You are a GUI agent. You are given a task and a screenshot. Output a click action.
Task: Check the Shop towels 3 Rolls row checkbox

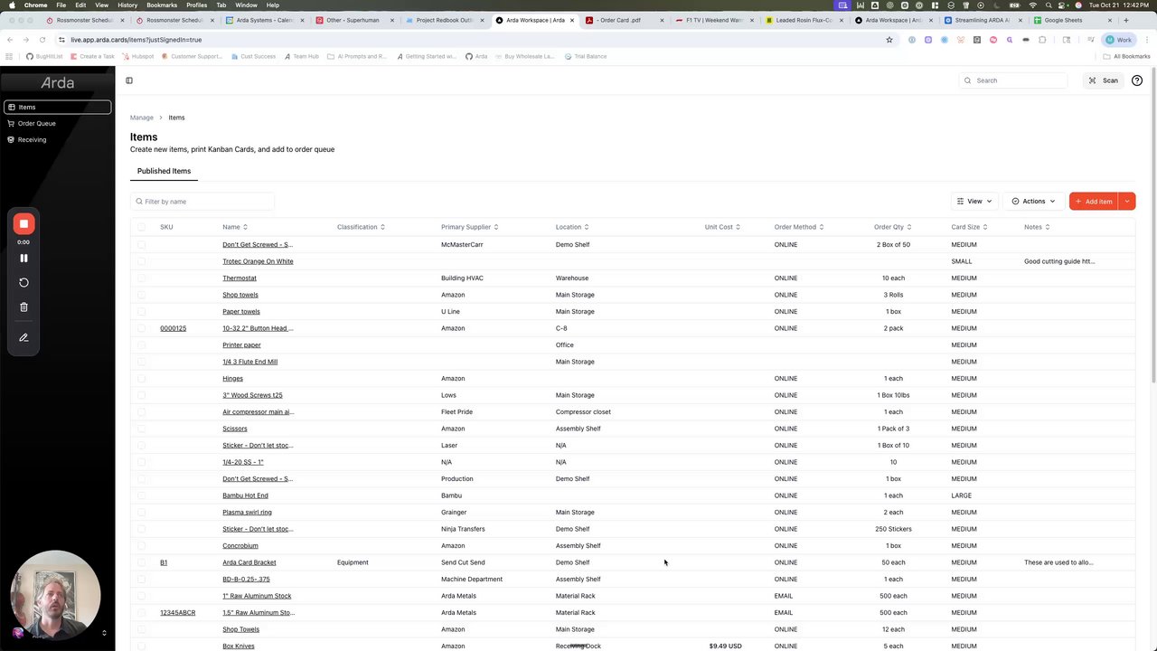point(141,295)
